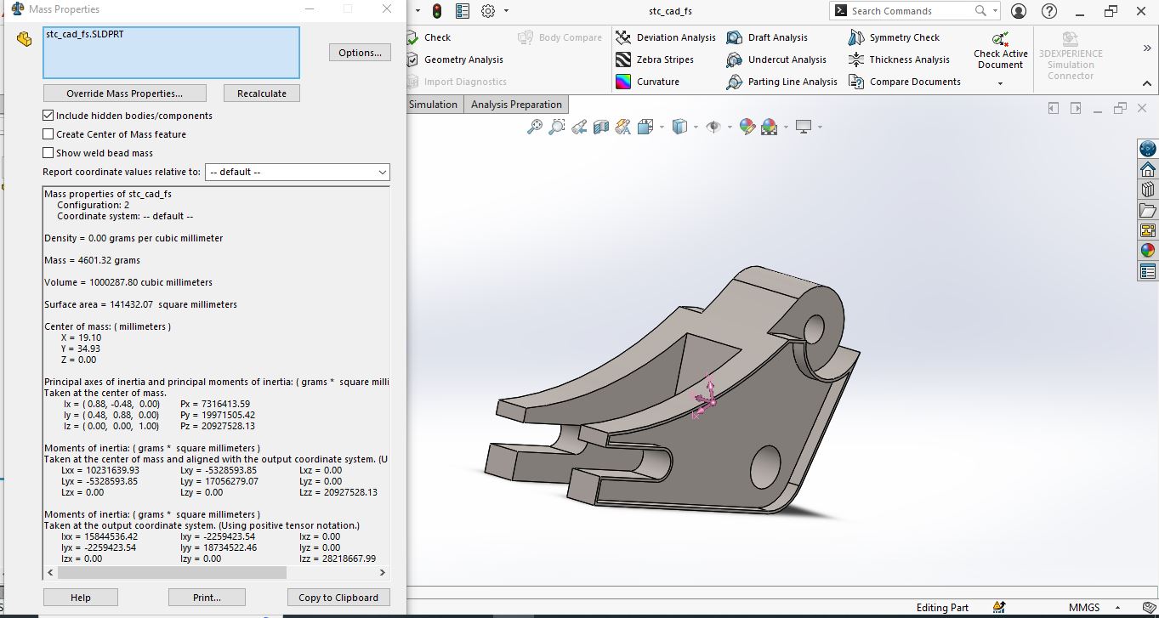The image size is (1159, 618).
Task: Select Zoom to Fit in view toolbar
Action: (x=535, y=127)
